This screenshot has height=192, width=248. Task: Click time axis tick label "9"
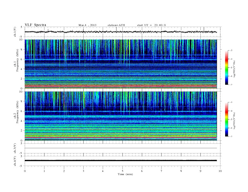tap(200, 171)
